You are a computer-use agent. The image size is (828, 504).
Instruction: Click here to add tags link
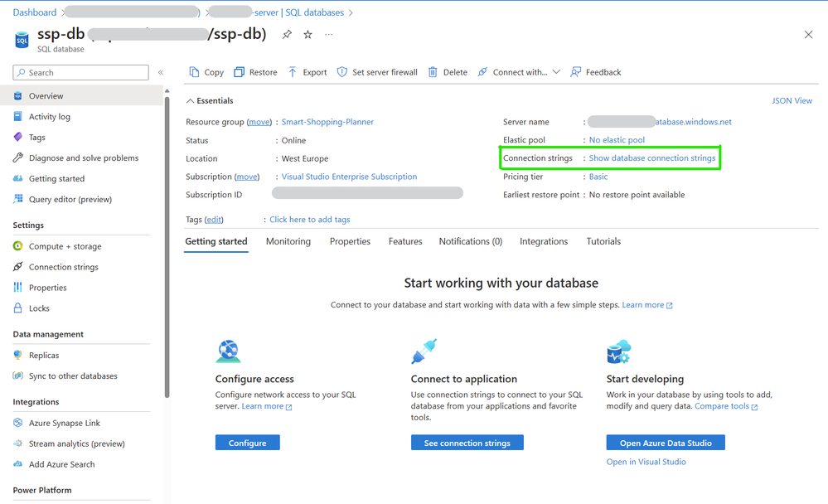(309, 219)
